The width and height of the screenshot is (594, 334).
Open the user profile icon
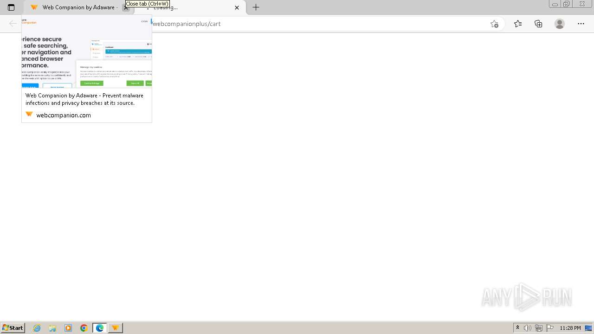[560, 24]
